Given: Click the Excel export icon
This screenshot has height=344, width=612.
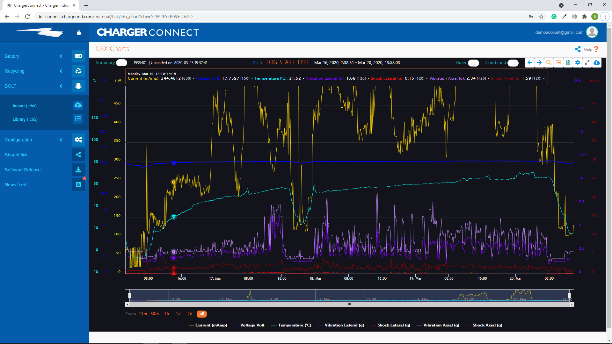Looking at the screenshot, I should pyautogui.click(x=568, y=63).
